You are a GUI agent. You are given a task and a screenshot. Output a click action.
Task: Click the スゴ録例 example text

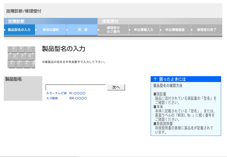click(x=52, y=98)
